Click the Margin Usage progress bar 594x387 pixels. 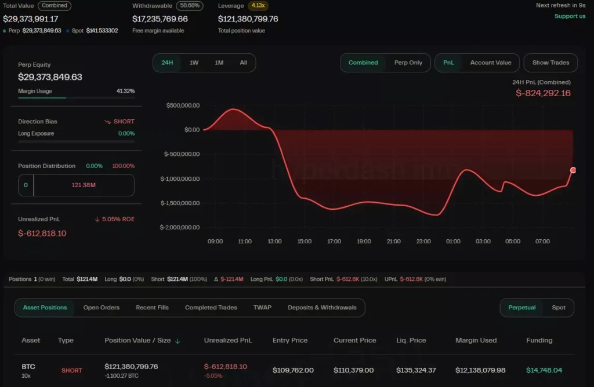(x=76, y=98)
